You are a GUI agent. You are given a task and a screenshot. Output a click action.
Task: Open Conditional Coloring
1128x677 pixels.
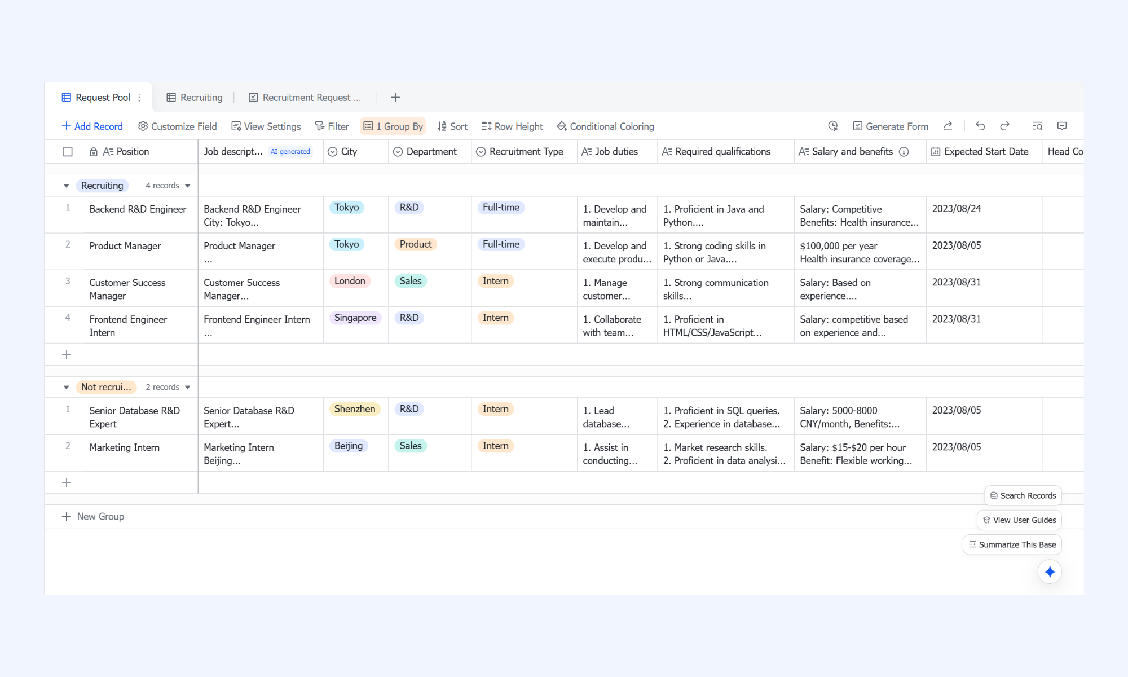(606, 126)
